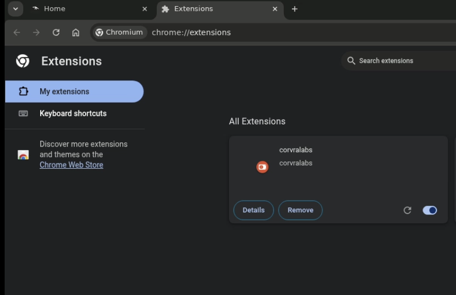
Task: Remove the corvralabs extension
Action: click(x=300, y=210)
